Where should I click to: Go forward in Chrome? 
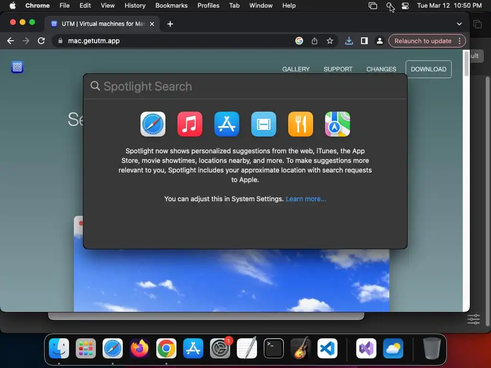[x=26, y=41]
